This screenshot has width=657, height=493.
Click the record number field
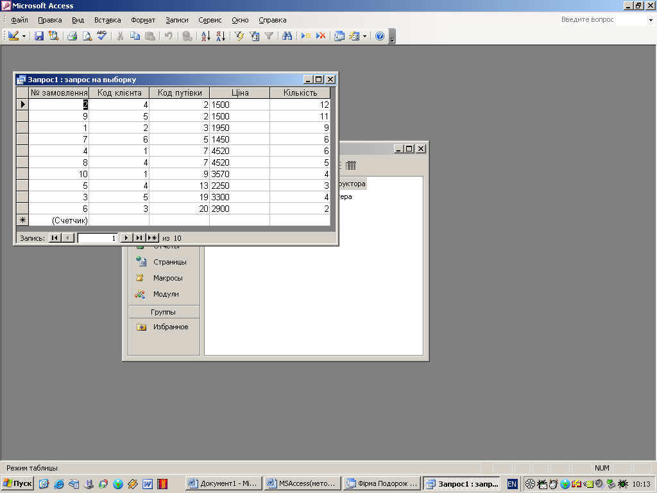(98, 238)
